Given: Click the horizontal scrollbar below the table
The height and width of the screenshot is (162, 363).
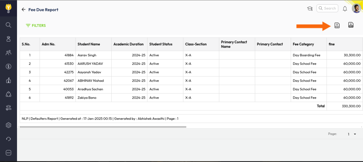Looking at the screenshot, I should [103, 127].
